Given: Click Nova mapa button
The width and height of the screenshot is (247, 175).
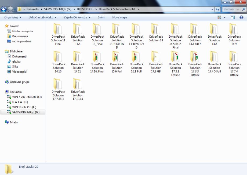Looking at the screenshot, I should pos(120,17).
